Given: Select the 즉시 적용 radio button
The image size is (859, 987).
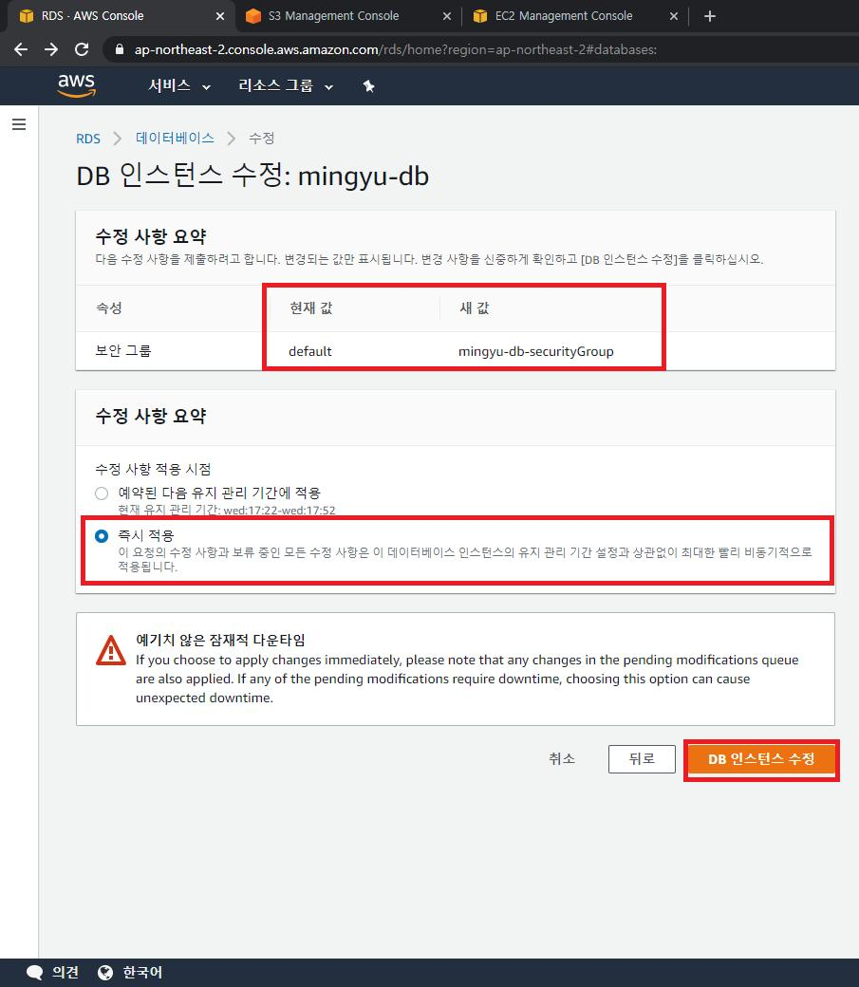Looking at the screenshot, I should point(102,535).
